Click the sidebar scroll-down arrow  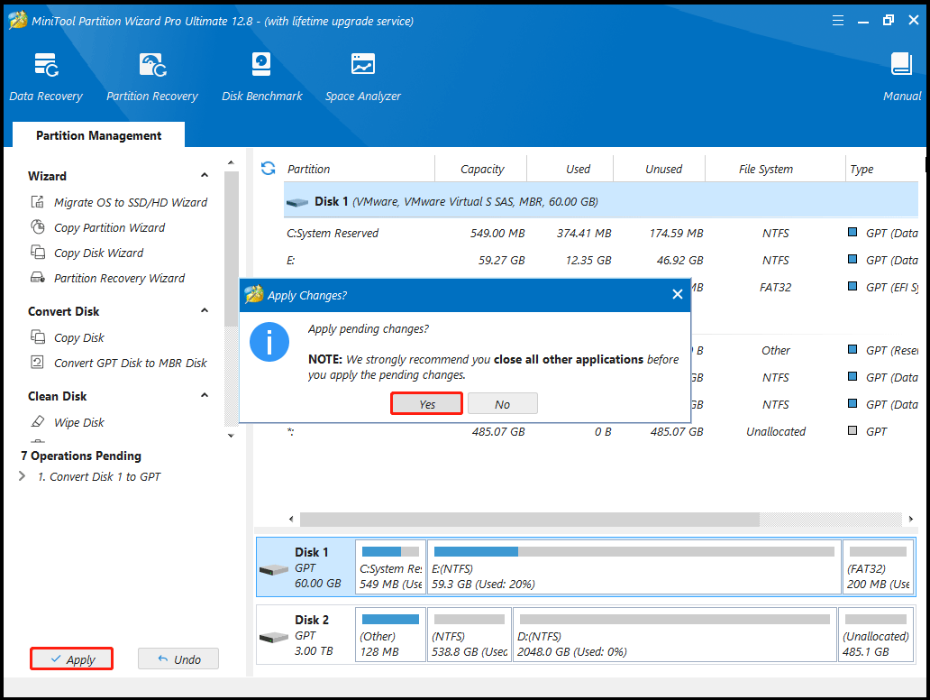point(231,435)
